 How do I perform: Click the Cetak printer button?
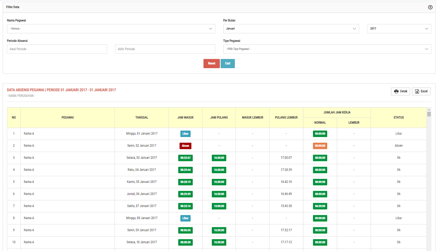coord(400,91)
